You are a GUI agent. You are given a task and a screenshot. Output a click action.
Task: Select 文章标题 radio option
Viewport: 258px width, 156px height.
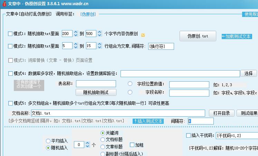tap(103, 147)
